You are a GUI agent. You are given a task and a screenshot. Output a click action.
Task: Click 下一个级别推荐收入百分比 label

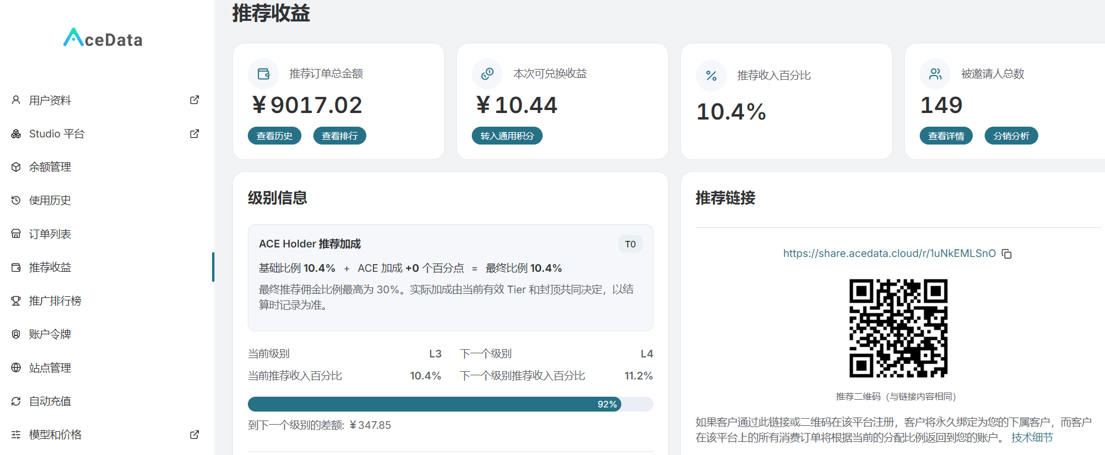(x=522, y=376)
